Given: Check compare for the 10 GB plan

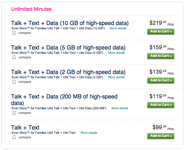Looking at the screenshot, I should pos(14,33).
